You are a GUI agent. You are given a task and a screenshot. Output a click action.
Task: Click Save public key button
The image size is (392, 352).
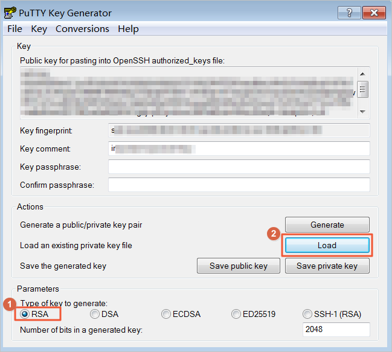(239, 266)
